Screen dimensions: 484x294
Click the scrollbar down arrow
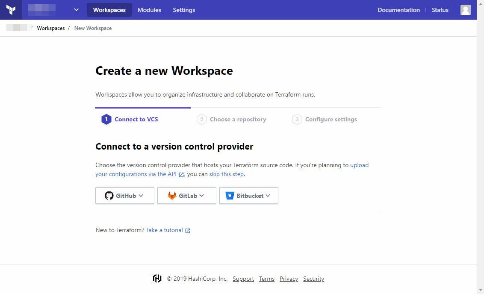480,290
